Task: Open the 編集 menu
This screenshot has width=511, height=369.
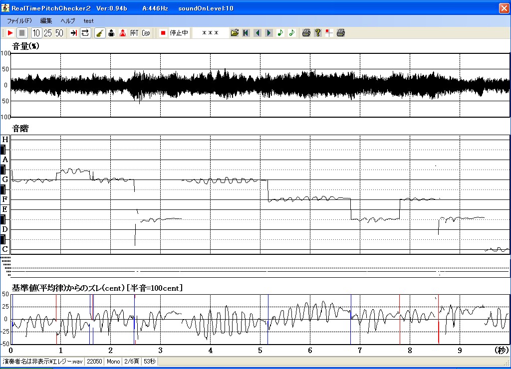Action: [46, 21]
